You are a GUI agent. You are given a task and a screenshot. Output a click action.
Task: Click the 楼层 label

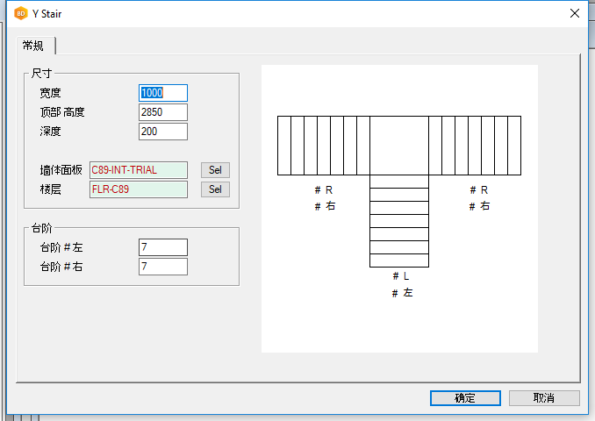[x=51, y=189]
